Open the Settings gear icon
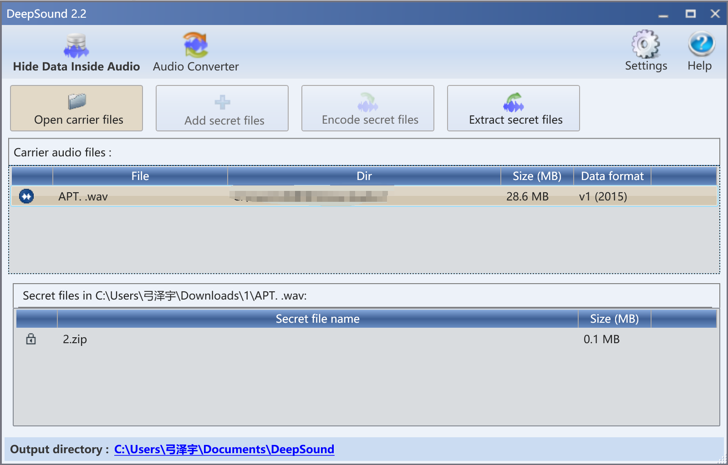Viewport: 728px width, 465px height. point(646,44)
